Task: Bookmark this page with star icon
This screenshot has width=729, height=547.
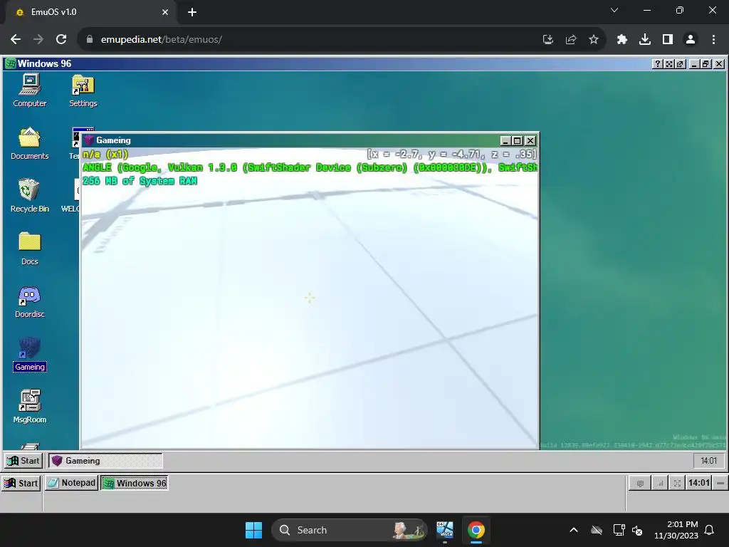Action: 594,40
